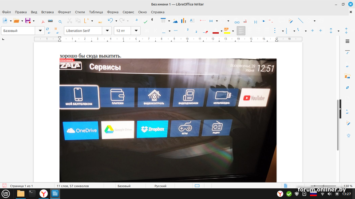Open the font size 12 пт dropdown
Image resolution: width=355 pixels, height=199 pixels.
(x=136, y=31)
